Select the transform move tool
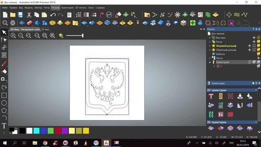 pos(4,47)
